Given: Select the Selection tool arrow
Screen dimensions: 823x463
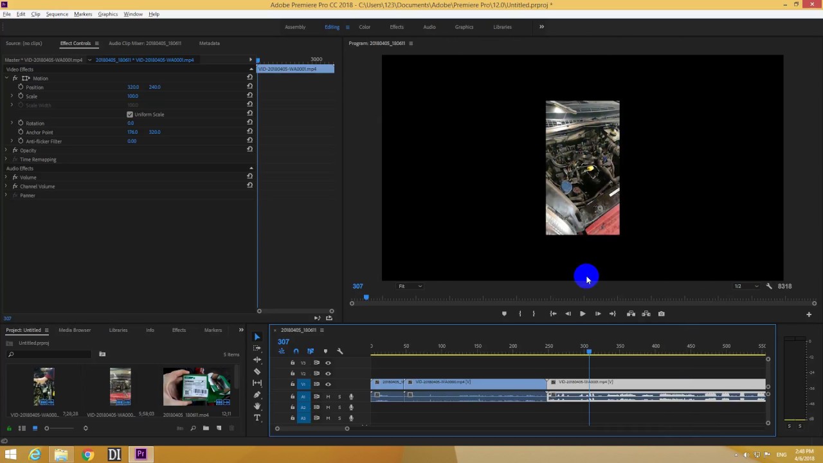Looking at the screenshot, I should click(257, 337).
